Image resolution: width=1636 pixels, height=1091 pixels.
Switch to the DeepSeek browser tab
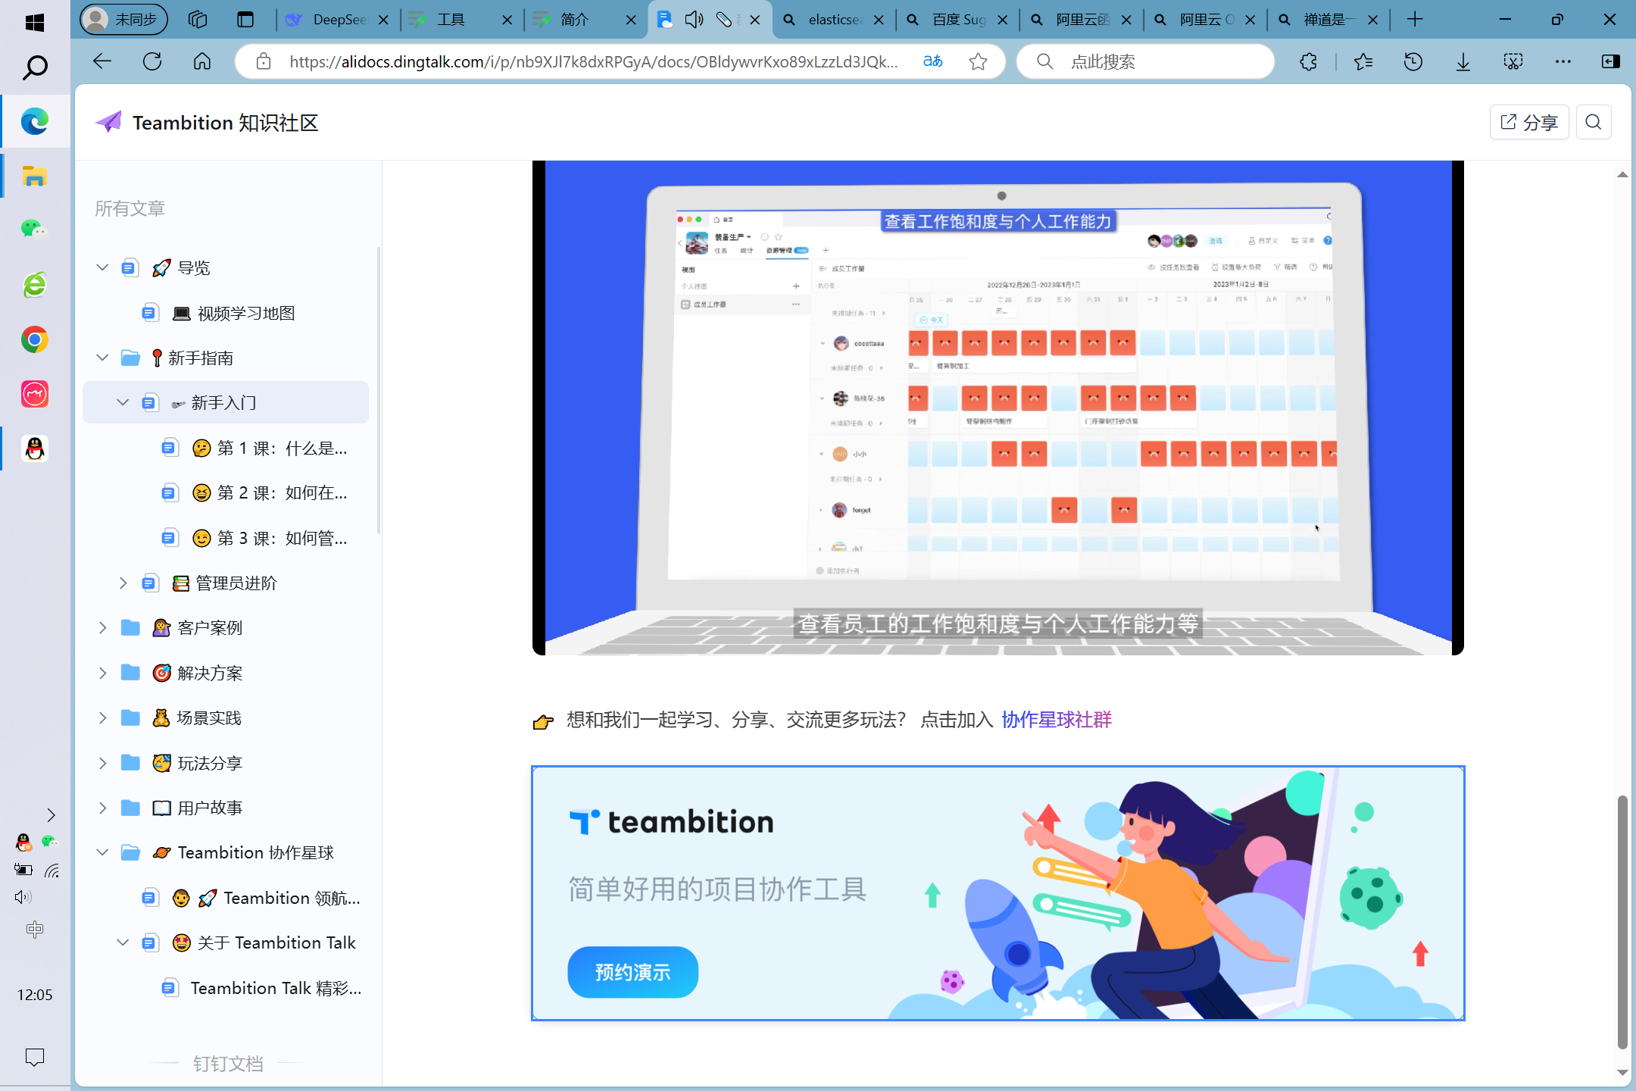333,20
